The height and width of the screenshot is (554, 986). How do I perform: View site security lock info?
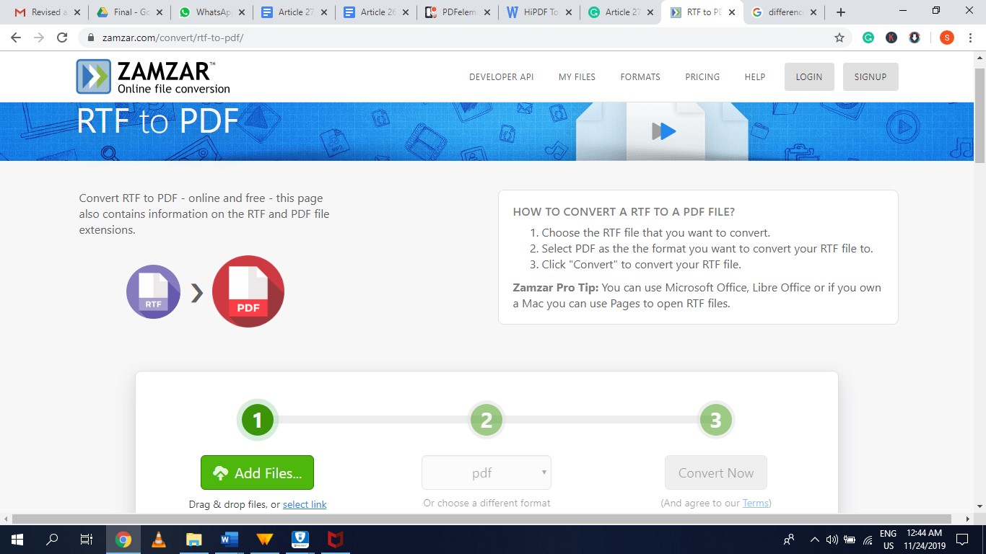pos(91,38)
